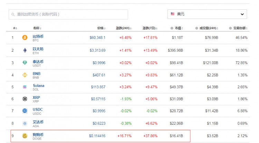This screenshot has width=259, height=143.
Task: Click Solana market cap $49.37B
Action: point(176,87)
